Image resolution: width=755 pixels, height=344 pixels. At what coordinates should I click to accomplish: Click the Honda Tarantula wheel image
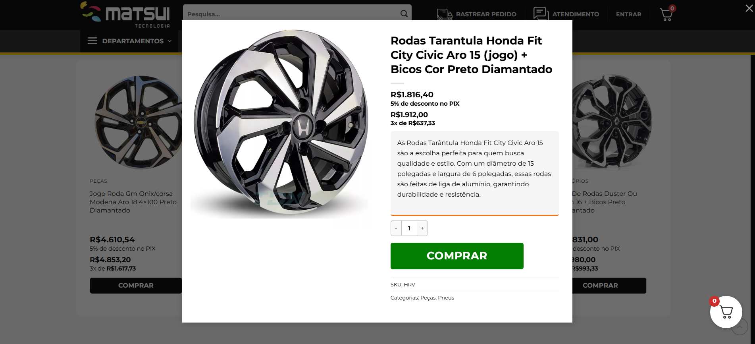pyautogui.click(x=280, y=123)
